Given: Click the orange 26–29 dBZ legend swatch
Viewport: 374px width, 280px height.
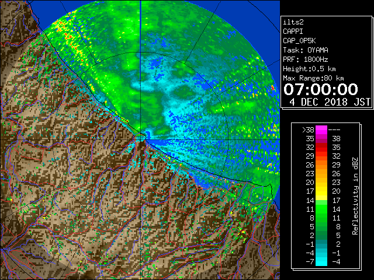Looking at the screenshot, I should [x=321, y=165].
